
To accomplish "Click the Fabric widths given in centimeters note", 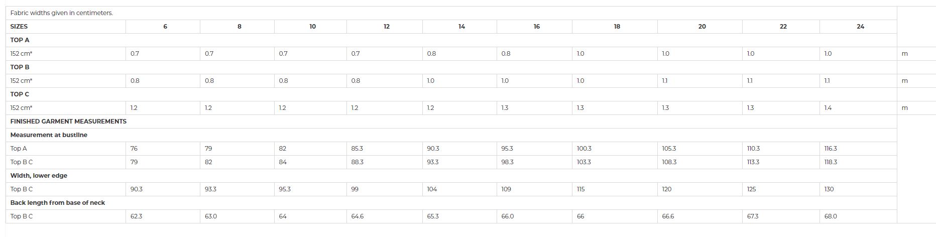I will tap(61, 13).
